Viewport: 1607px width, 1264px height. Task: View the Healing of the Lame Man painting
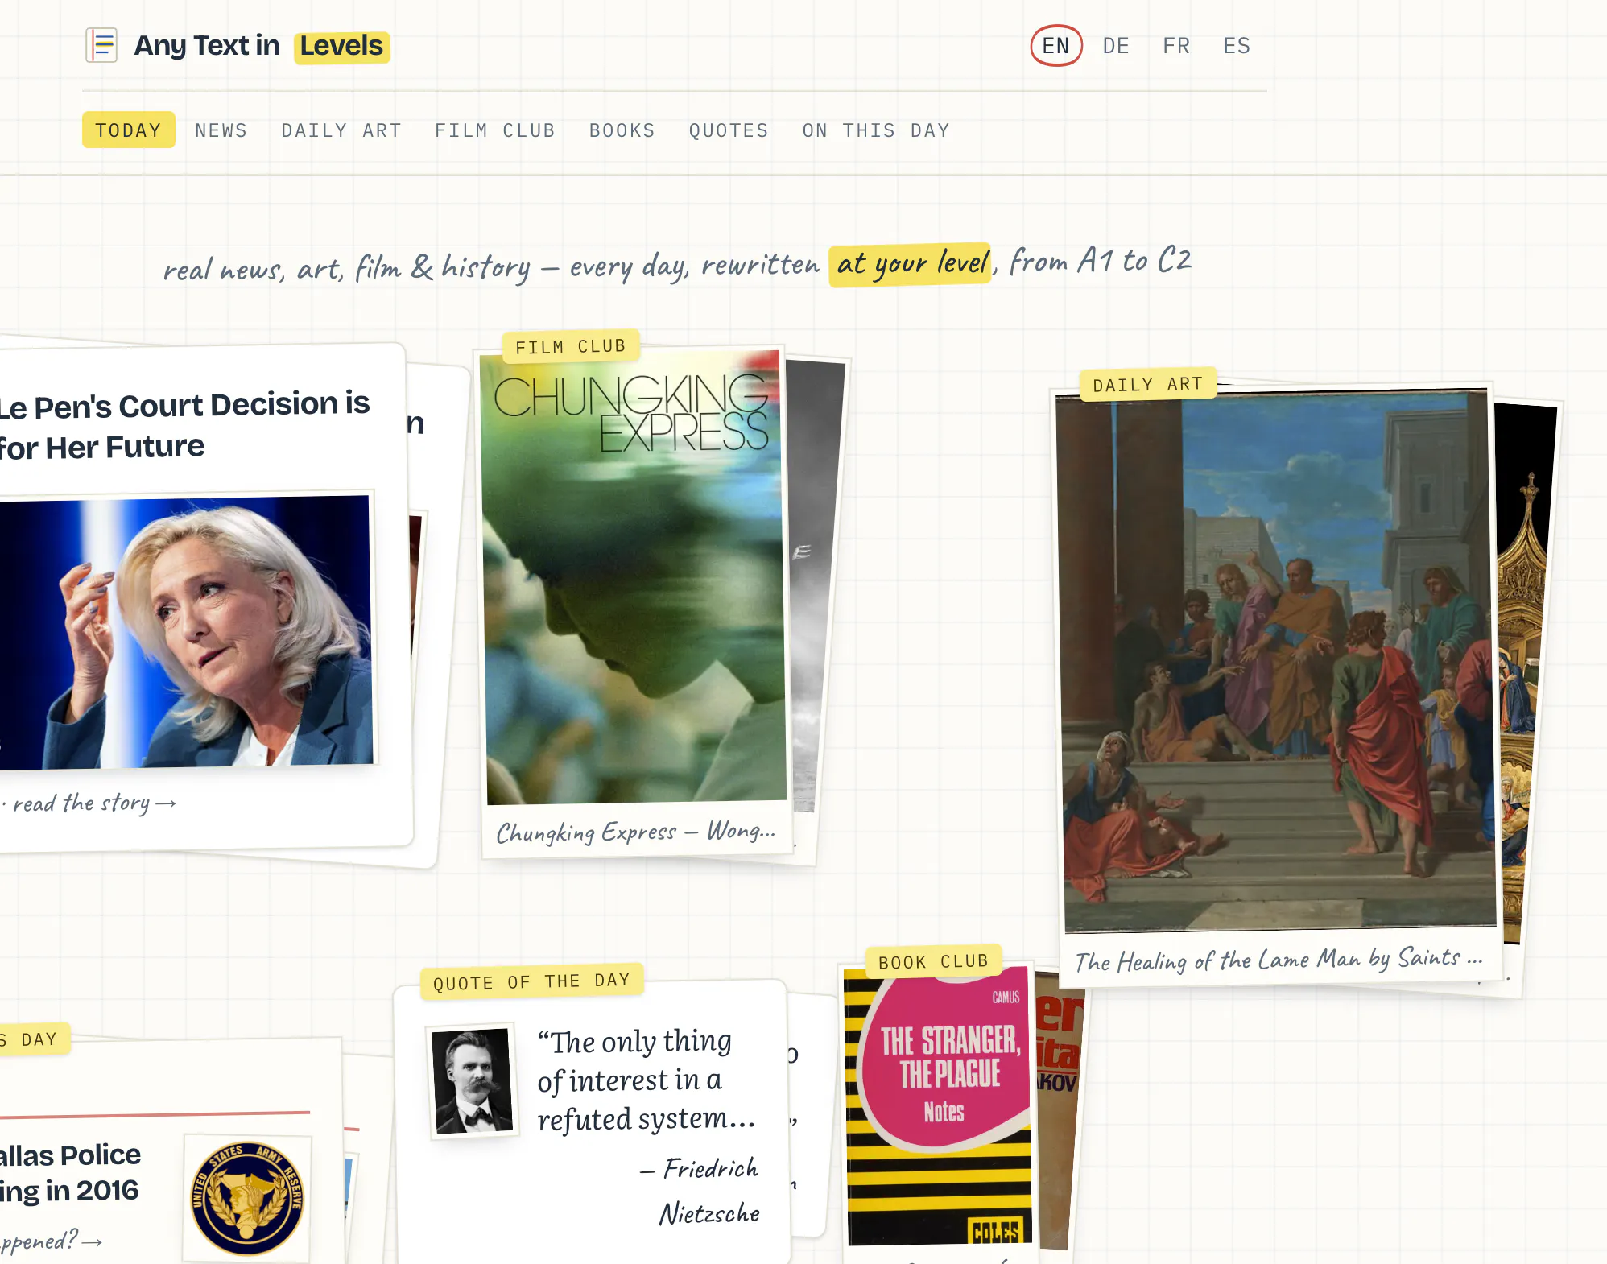(x=1276, y=660)
